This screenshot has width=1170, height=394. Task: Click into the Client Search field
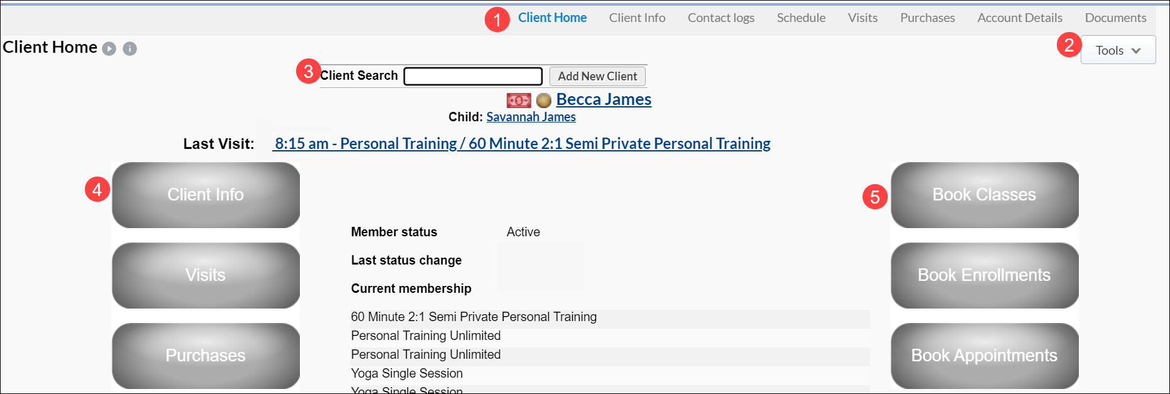pyautogui.click(x=473, y=77)
